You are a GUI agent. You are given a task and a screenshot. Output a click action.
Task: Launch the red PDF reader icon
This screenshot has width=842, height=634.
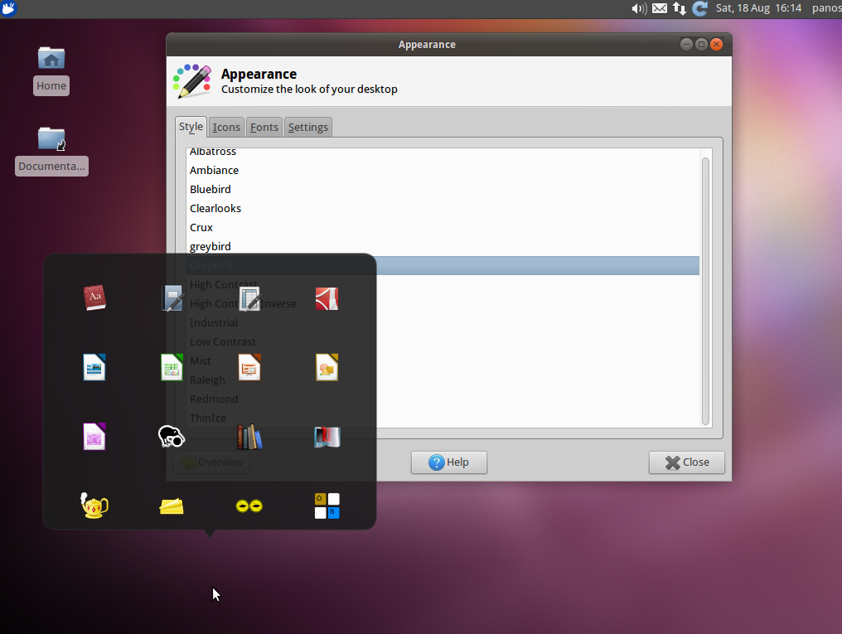(327, 299)
